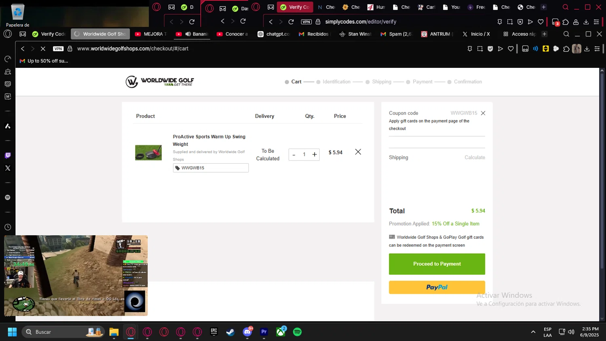Image resolution: width=606 pixels, height=341 pixels.
Task: Toggle the VPN badge in golf address bar
Action: point(58,48)
